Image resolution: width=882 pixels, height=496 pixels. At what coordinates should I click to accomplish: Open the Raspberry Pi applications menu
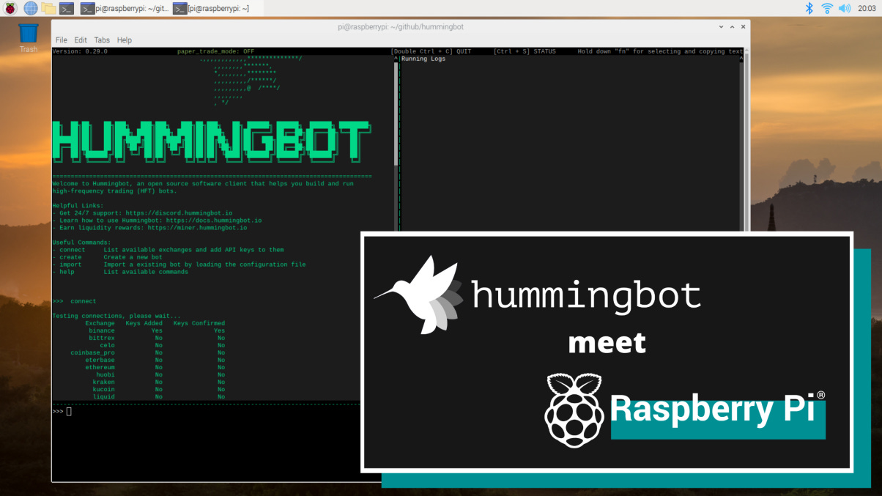click(x=10, y=8)
